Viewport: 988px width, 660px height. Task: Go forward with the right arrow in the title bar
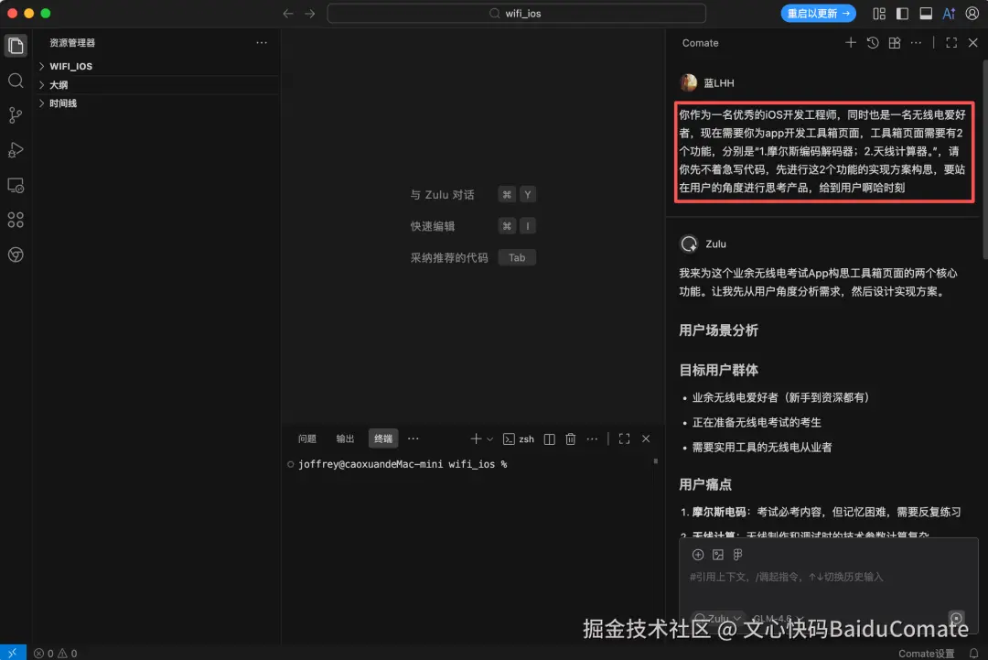tap(310, 13)
